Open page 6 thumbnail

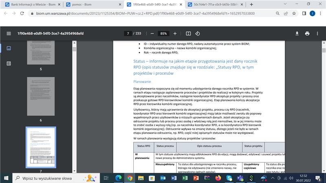(41, 96)
